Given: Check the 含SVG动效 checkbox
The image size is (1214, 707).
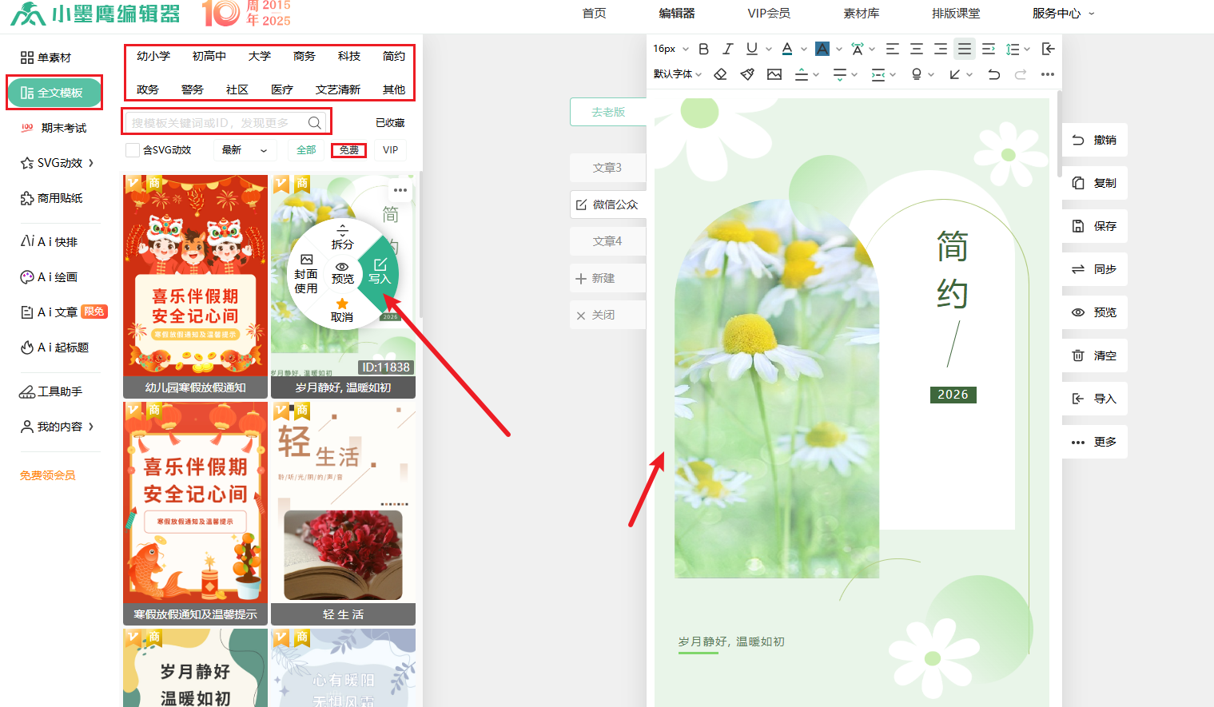Looking at the screenshot, I should click(133, 150).
